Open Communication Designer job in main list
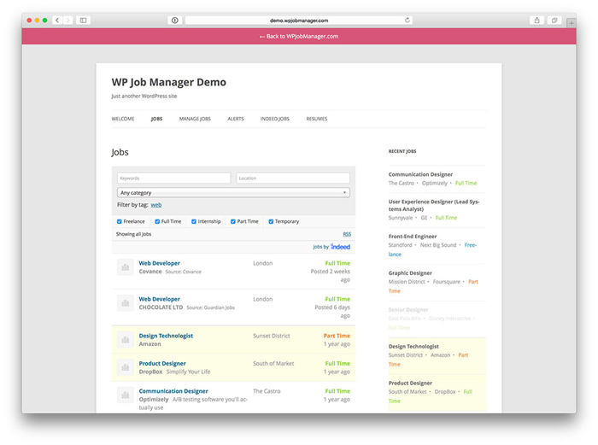 (x=173, y=391)
